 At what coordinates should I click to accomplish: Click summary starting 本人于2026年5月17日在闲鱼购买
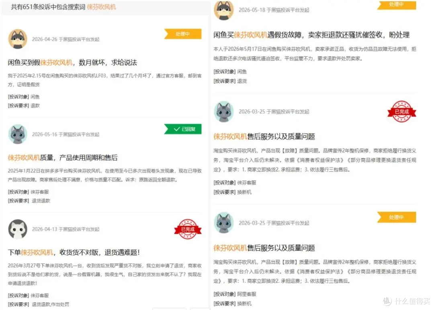coord(315,54)
